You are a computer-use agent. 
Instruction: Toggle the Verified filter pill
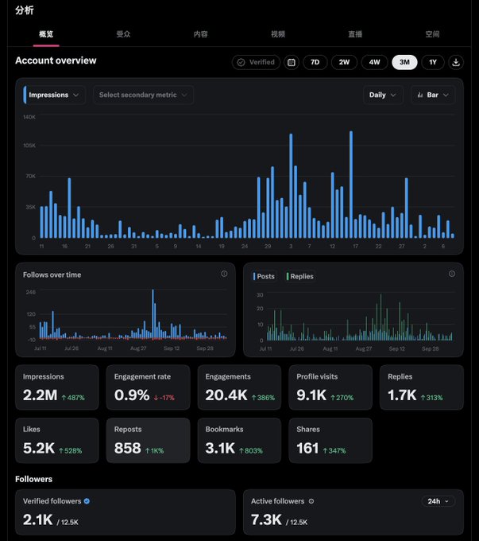256,62
